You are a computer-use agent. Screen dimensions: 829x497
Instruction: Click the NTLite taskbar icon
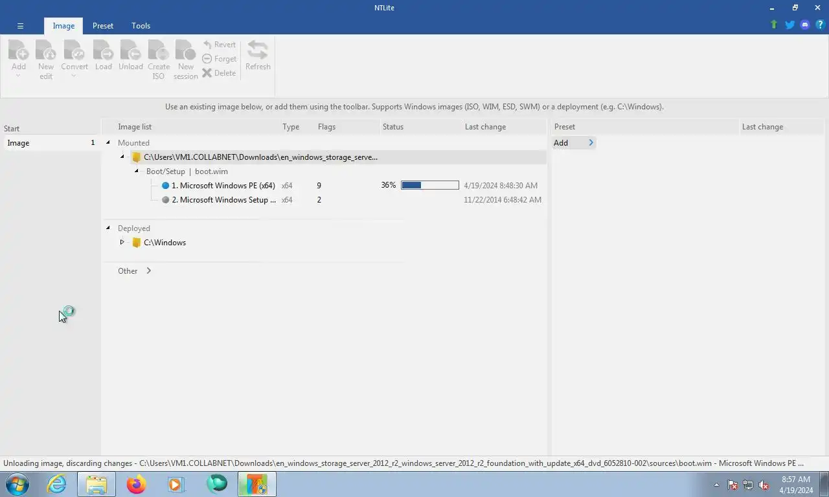click(256, 484)
